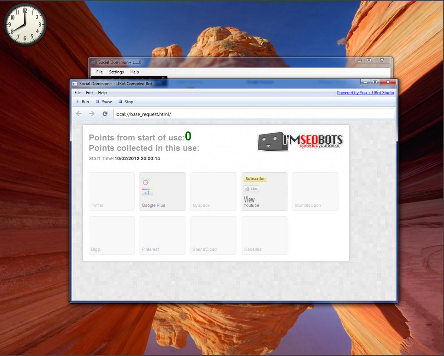Click the yellow Subscribe button in Youtube tile

tap(255, 179)
